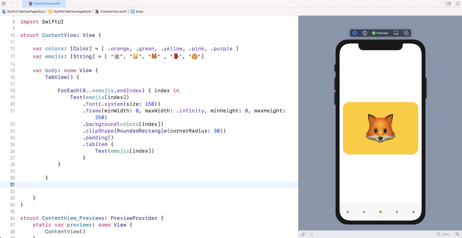Go forward to the next file
Image resolution: width=462 pixels, height=238 pixels.
coord(17,4)
